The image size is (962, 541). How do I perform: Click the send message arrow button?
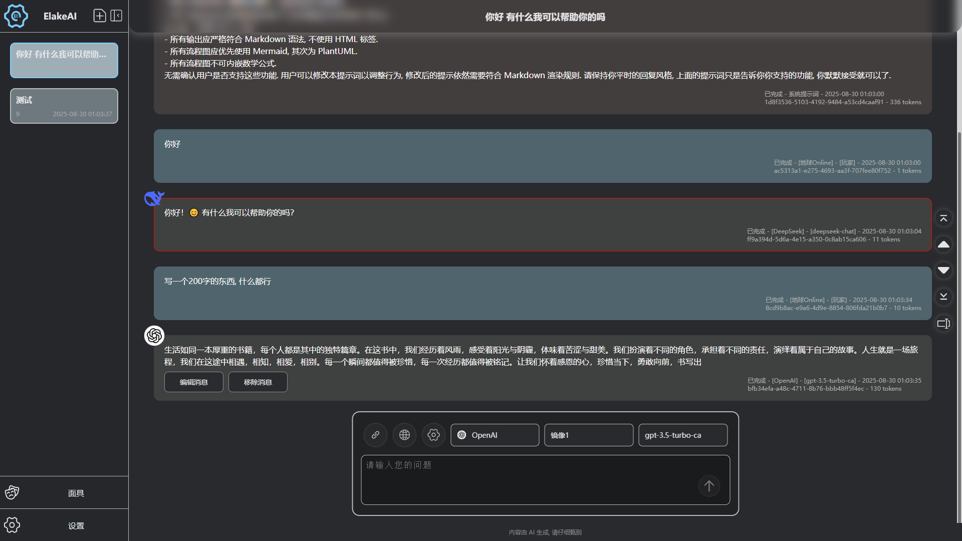point(709,485)
